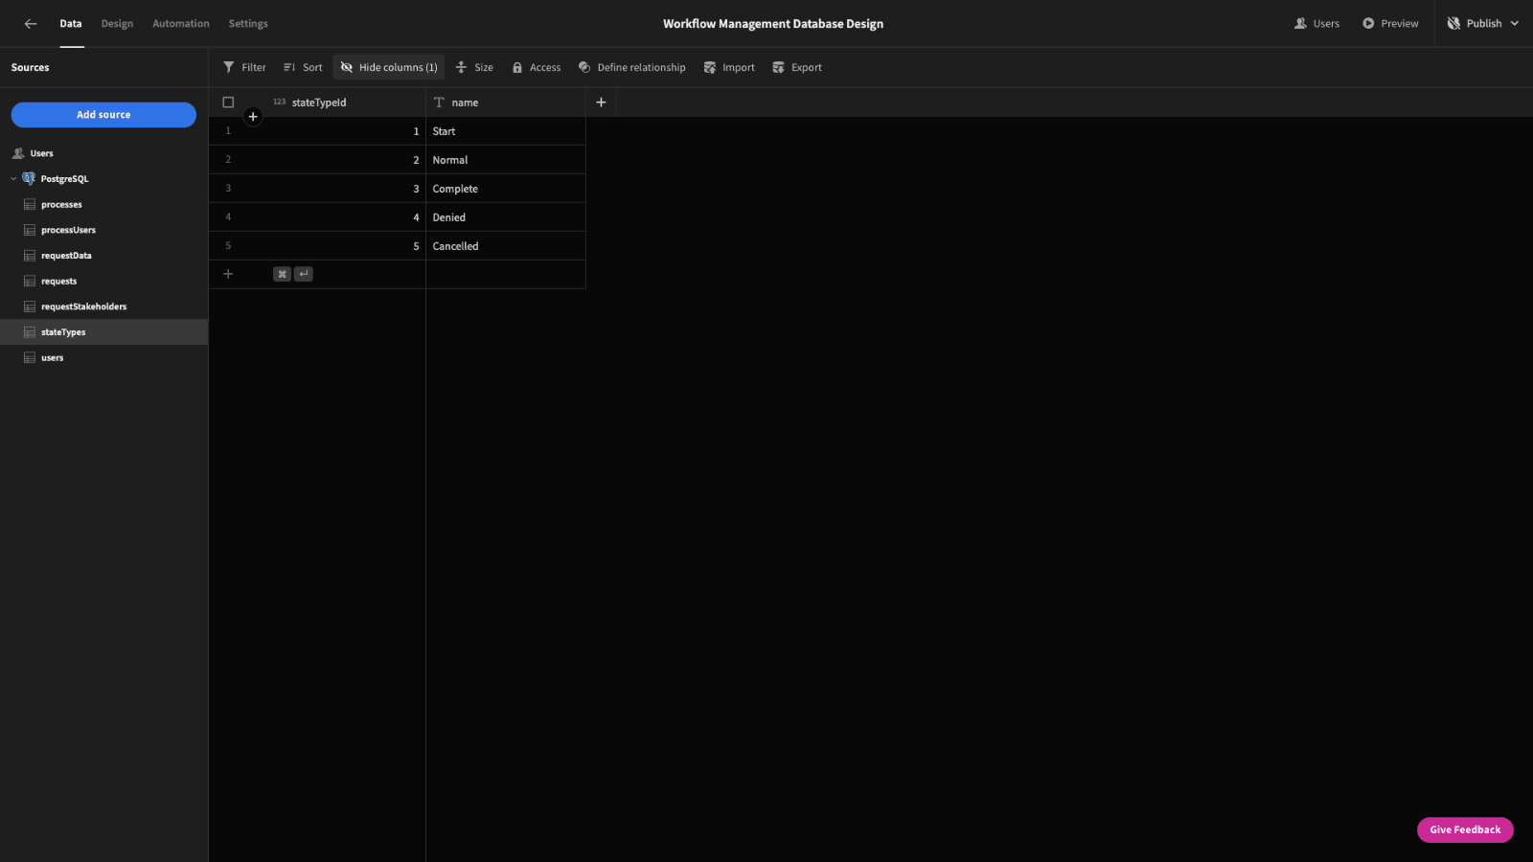This screenshot has width=1533, height=862.
Task: Click the PostgreSQL source label
Action: [x=64, y=179]
